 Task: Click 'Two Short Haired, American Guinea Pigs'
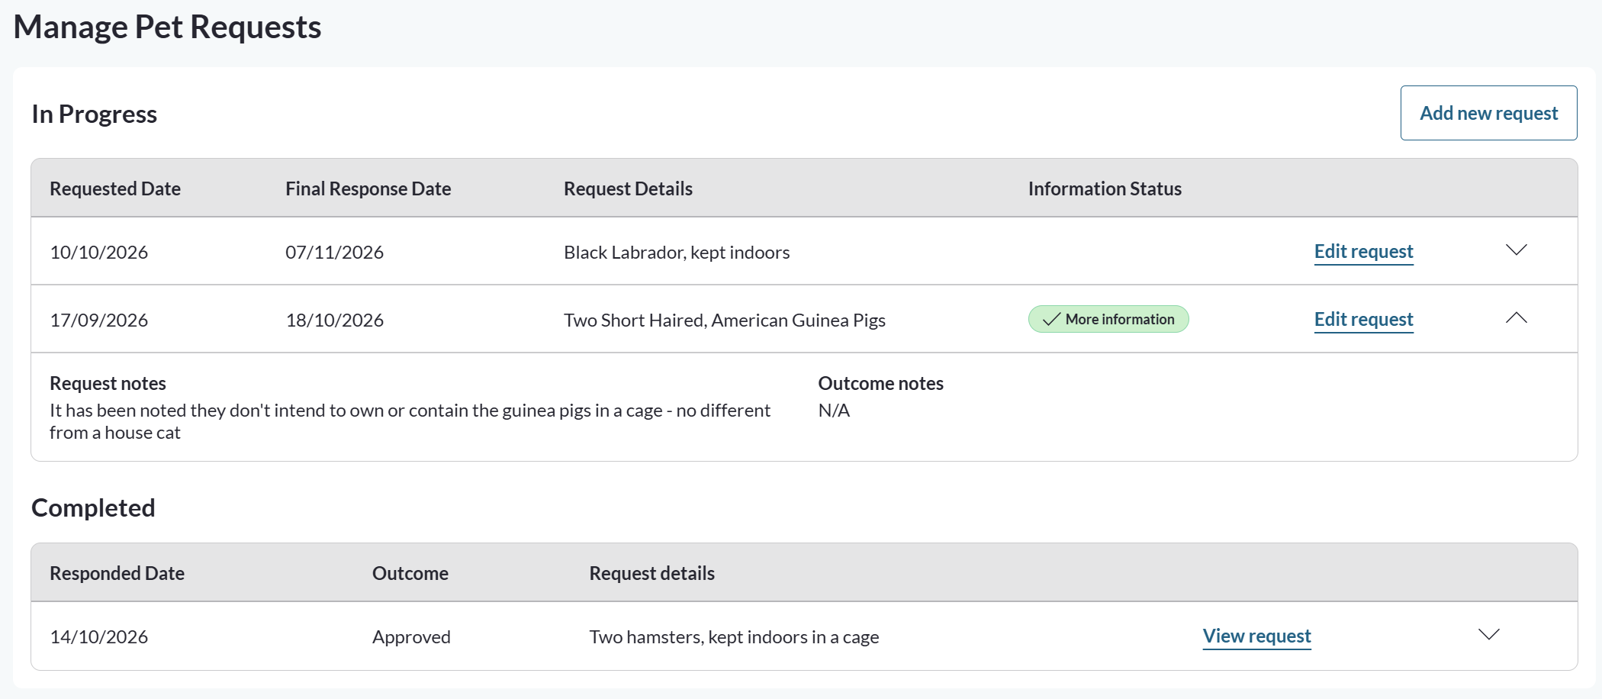pyautogui.click(x=725, y=321)
